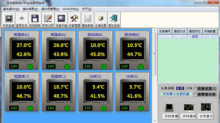Open the 通信参数 toolbar icon
This screenshot has height=123, width=220.
[87, 20]
